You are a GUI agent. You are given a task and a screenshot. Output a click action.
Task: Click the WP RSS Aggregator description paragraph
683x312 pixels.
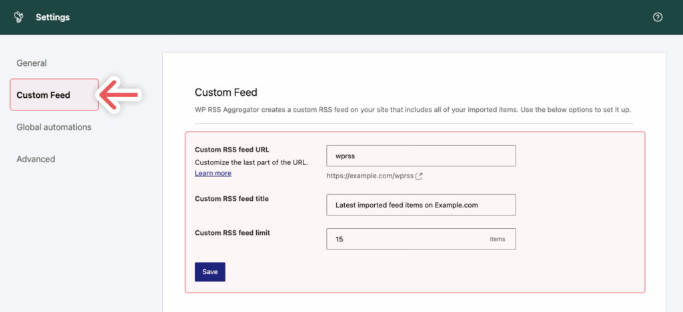pos(413,110)
